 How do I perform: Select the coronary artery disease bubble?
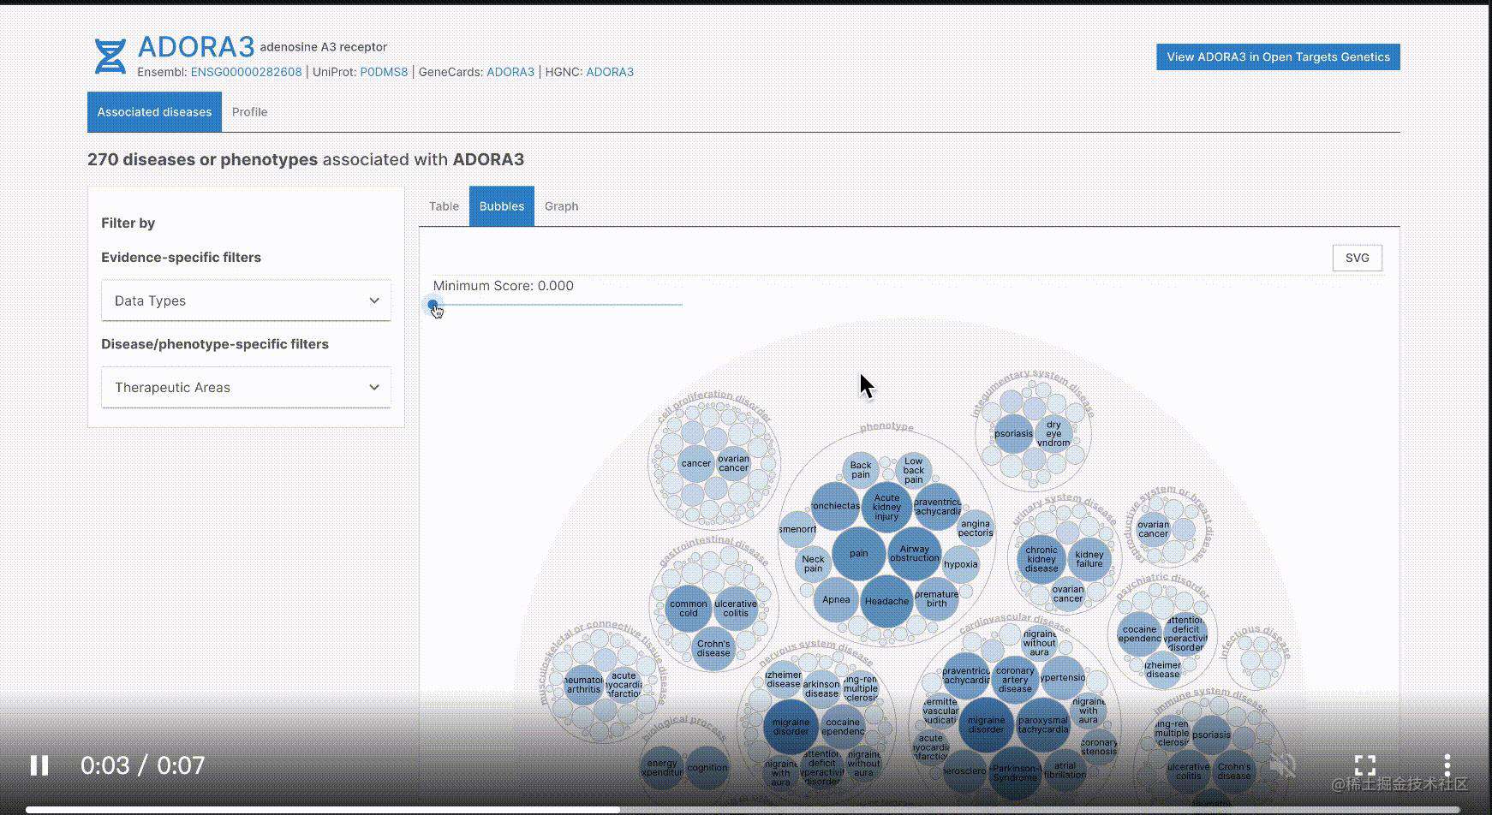pos(1015,680)
